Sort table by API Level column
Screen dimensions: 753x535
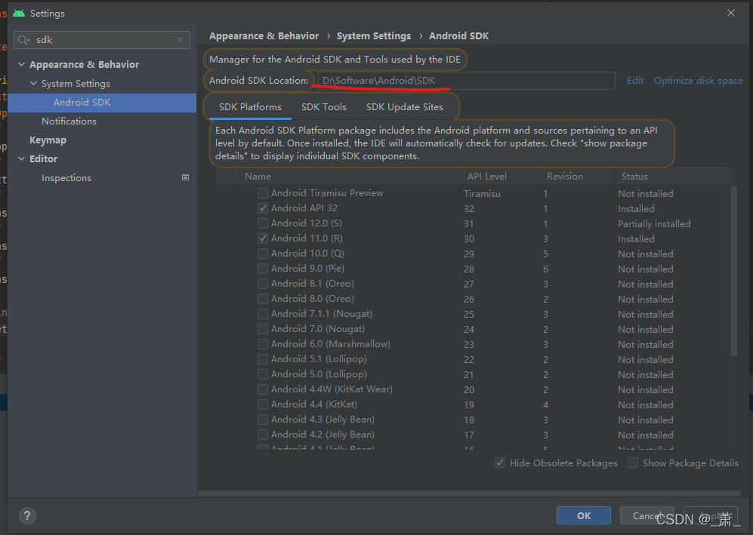[x=501, y=177]
